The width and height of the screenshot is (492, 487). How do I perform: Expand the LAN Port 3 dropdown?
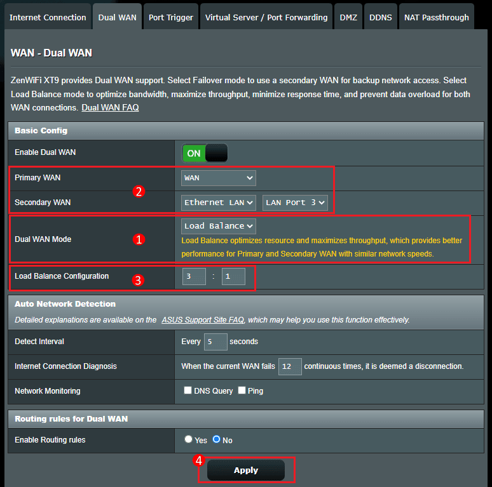(295, 203)
